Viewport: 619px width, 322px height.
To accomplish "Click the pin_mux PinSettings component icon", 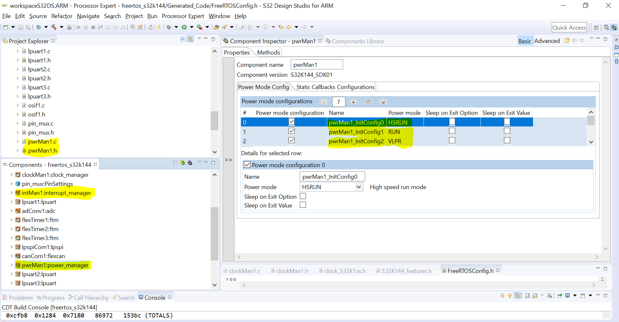I will coord(18,184).
